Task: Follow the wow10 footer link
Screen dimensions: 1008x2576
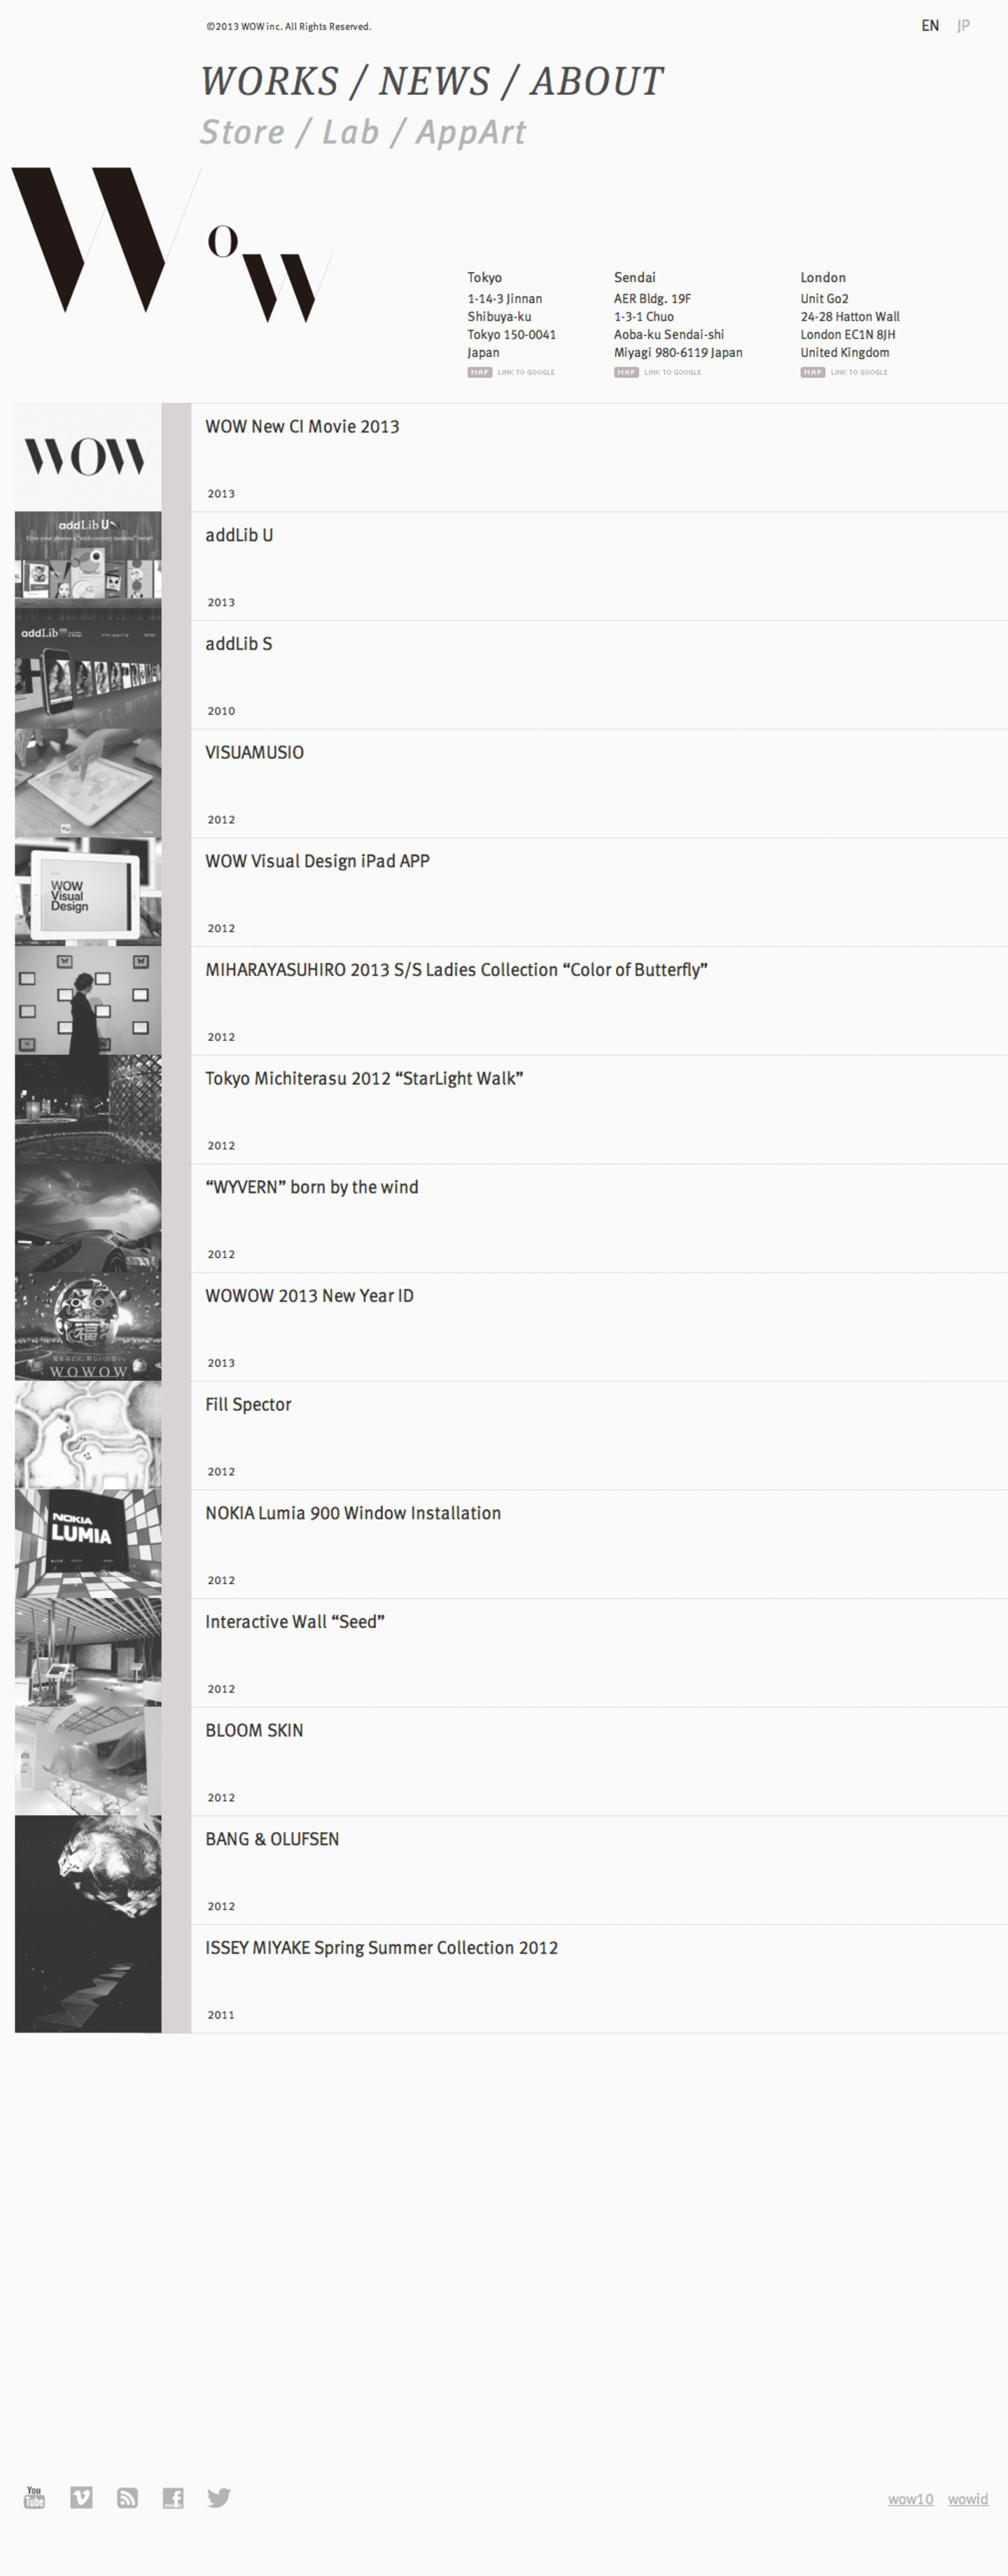Action: 910,2499
